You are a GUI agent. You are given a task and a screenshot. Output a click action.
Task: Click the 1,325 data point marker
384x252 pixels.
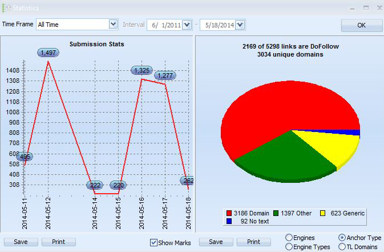click(142, 70)
